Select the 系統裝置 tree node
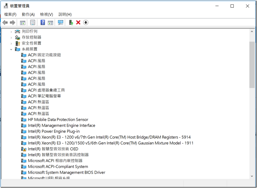The image size is (257, 188). [x=30, y=49]
